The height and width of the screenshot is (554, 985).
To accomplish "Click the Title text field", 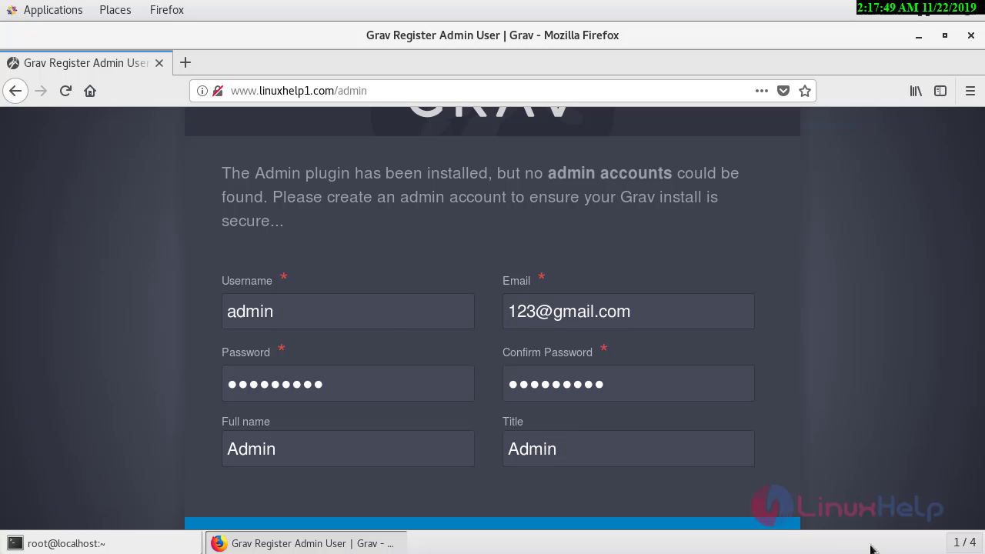I will coord(629,449).
